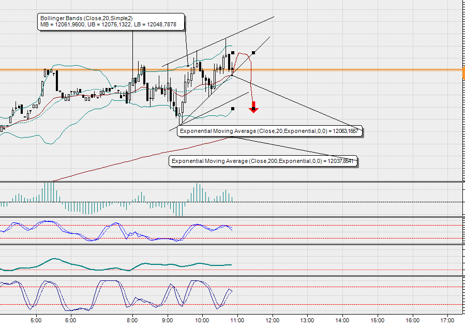This screenshot has height=328, width=465.
Task: Select the 6:00 time axis label
Action: (x=70, y=321)
